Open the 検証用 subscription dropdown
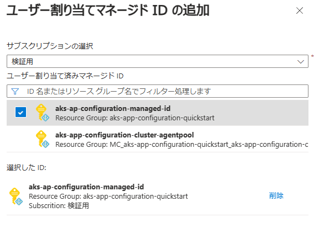Image resolution: width=319 pixels, height=228 pixels. [x=157, y=61]
